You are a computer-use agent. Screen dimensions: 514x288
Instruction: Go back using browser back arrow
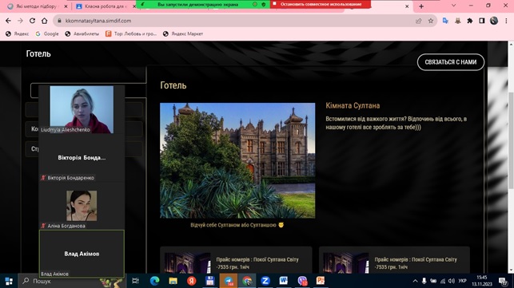[8, 21]
